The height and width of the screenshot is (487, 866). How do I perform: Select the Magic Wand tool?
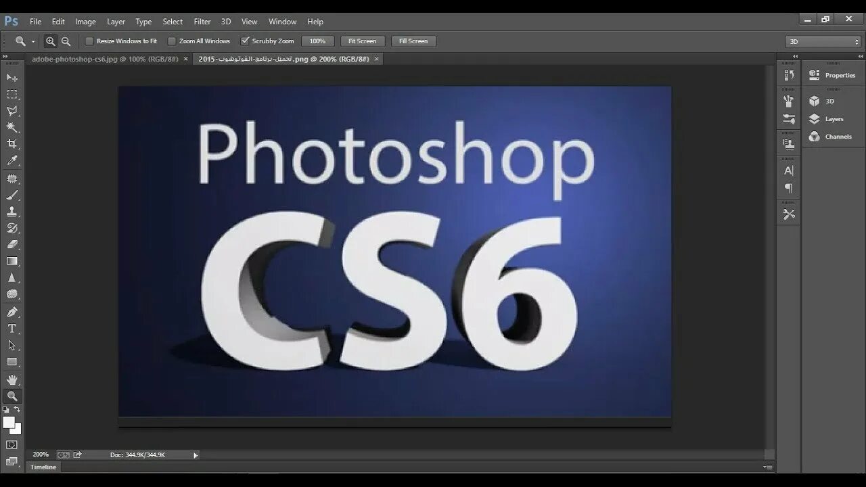[12, 127]
